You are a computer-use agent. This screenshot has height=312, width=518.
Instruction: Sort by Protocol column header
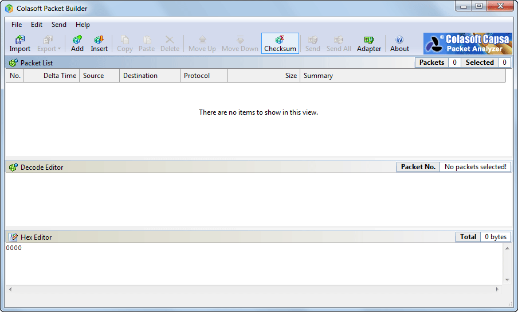(x=204, y=76)
